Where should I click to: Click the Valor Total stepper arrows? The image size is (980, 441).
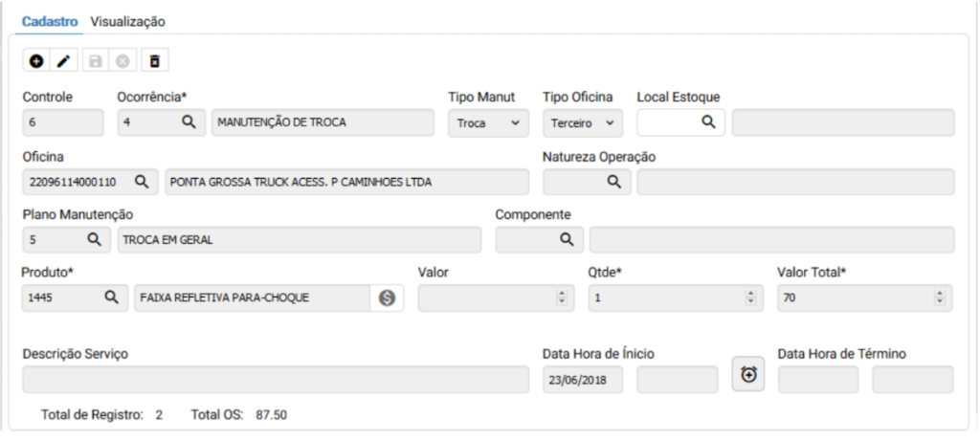pos(940,298)
